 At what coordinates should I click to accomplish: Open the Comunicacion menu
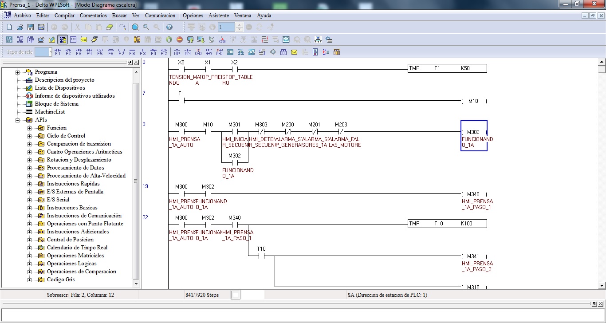pos(160,16)
